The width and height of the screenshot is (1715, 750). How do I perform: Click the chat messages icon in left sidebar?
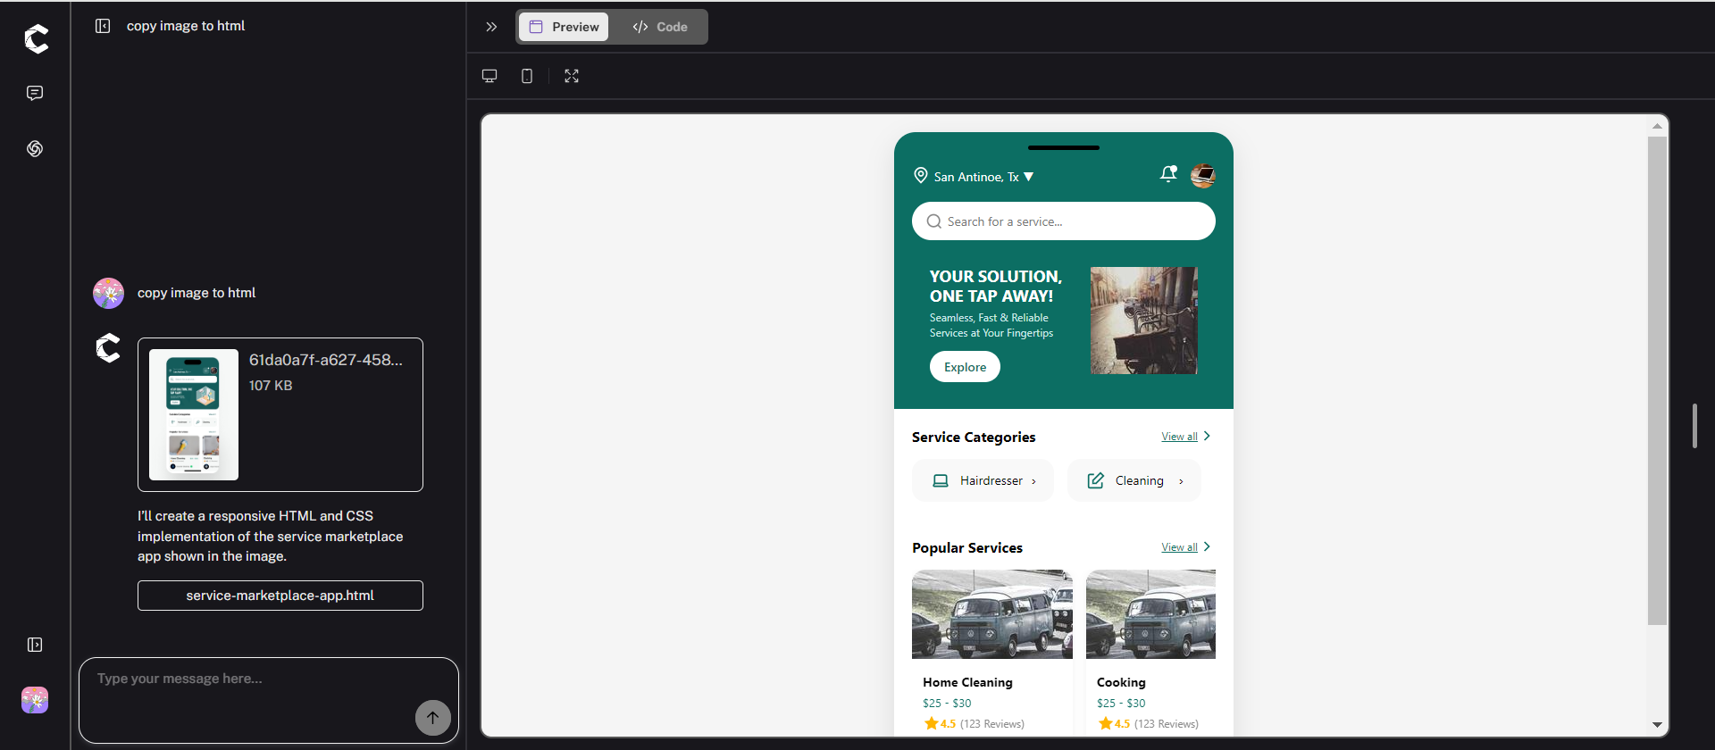tap(35, 93)
